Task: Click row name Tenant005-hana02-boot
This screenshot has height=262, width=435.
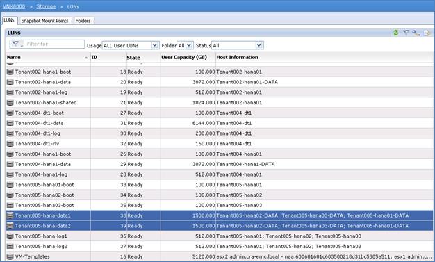Action: tap(44, 195)
